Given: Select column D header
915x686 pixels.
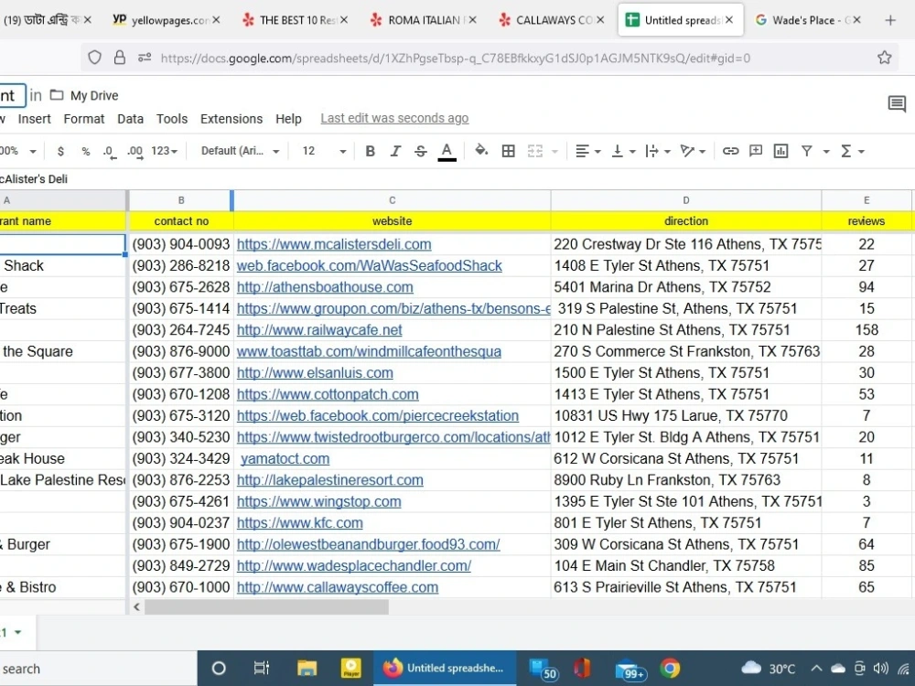Looking at the screenshot, I should [685, 200].
